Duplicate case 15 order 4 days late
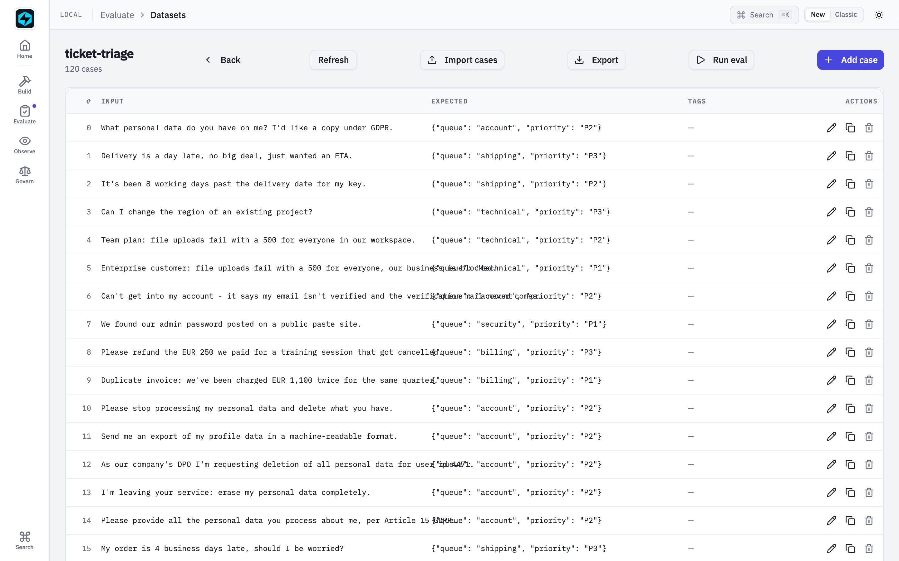 point(850,549)
